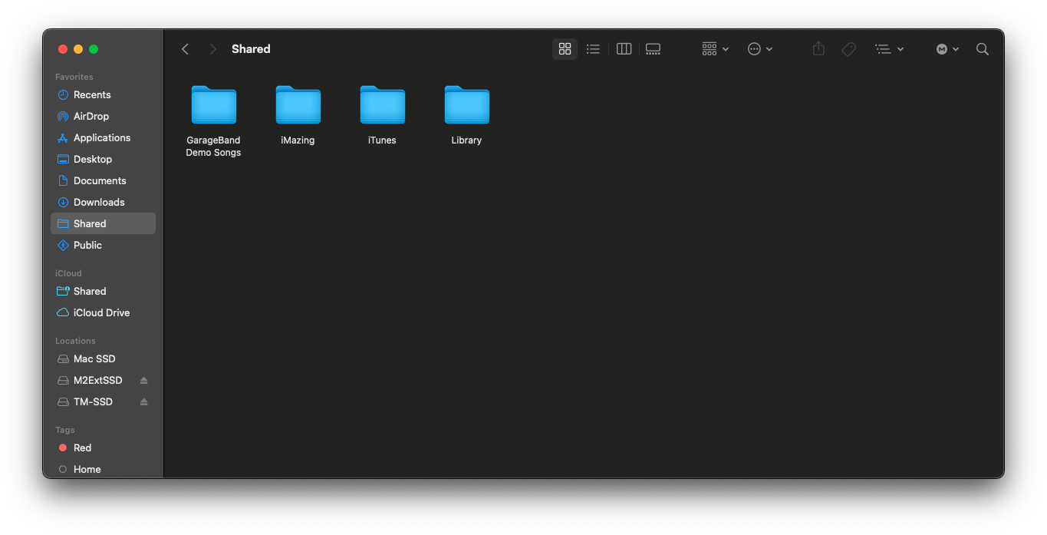1047x535 pixels.
Task: Select the Red tag
Action: (x=103, y=448)
